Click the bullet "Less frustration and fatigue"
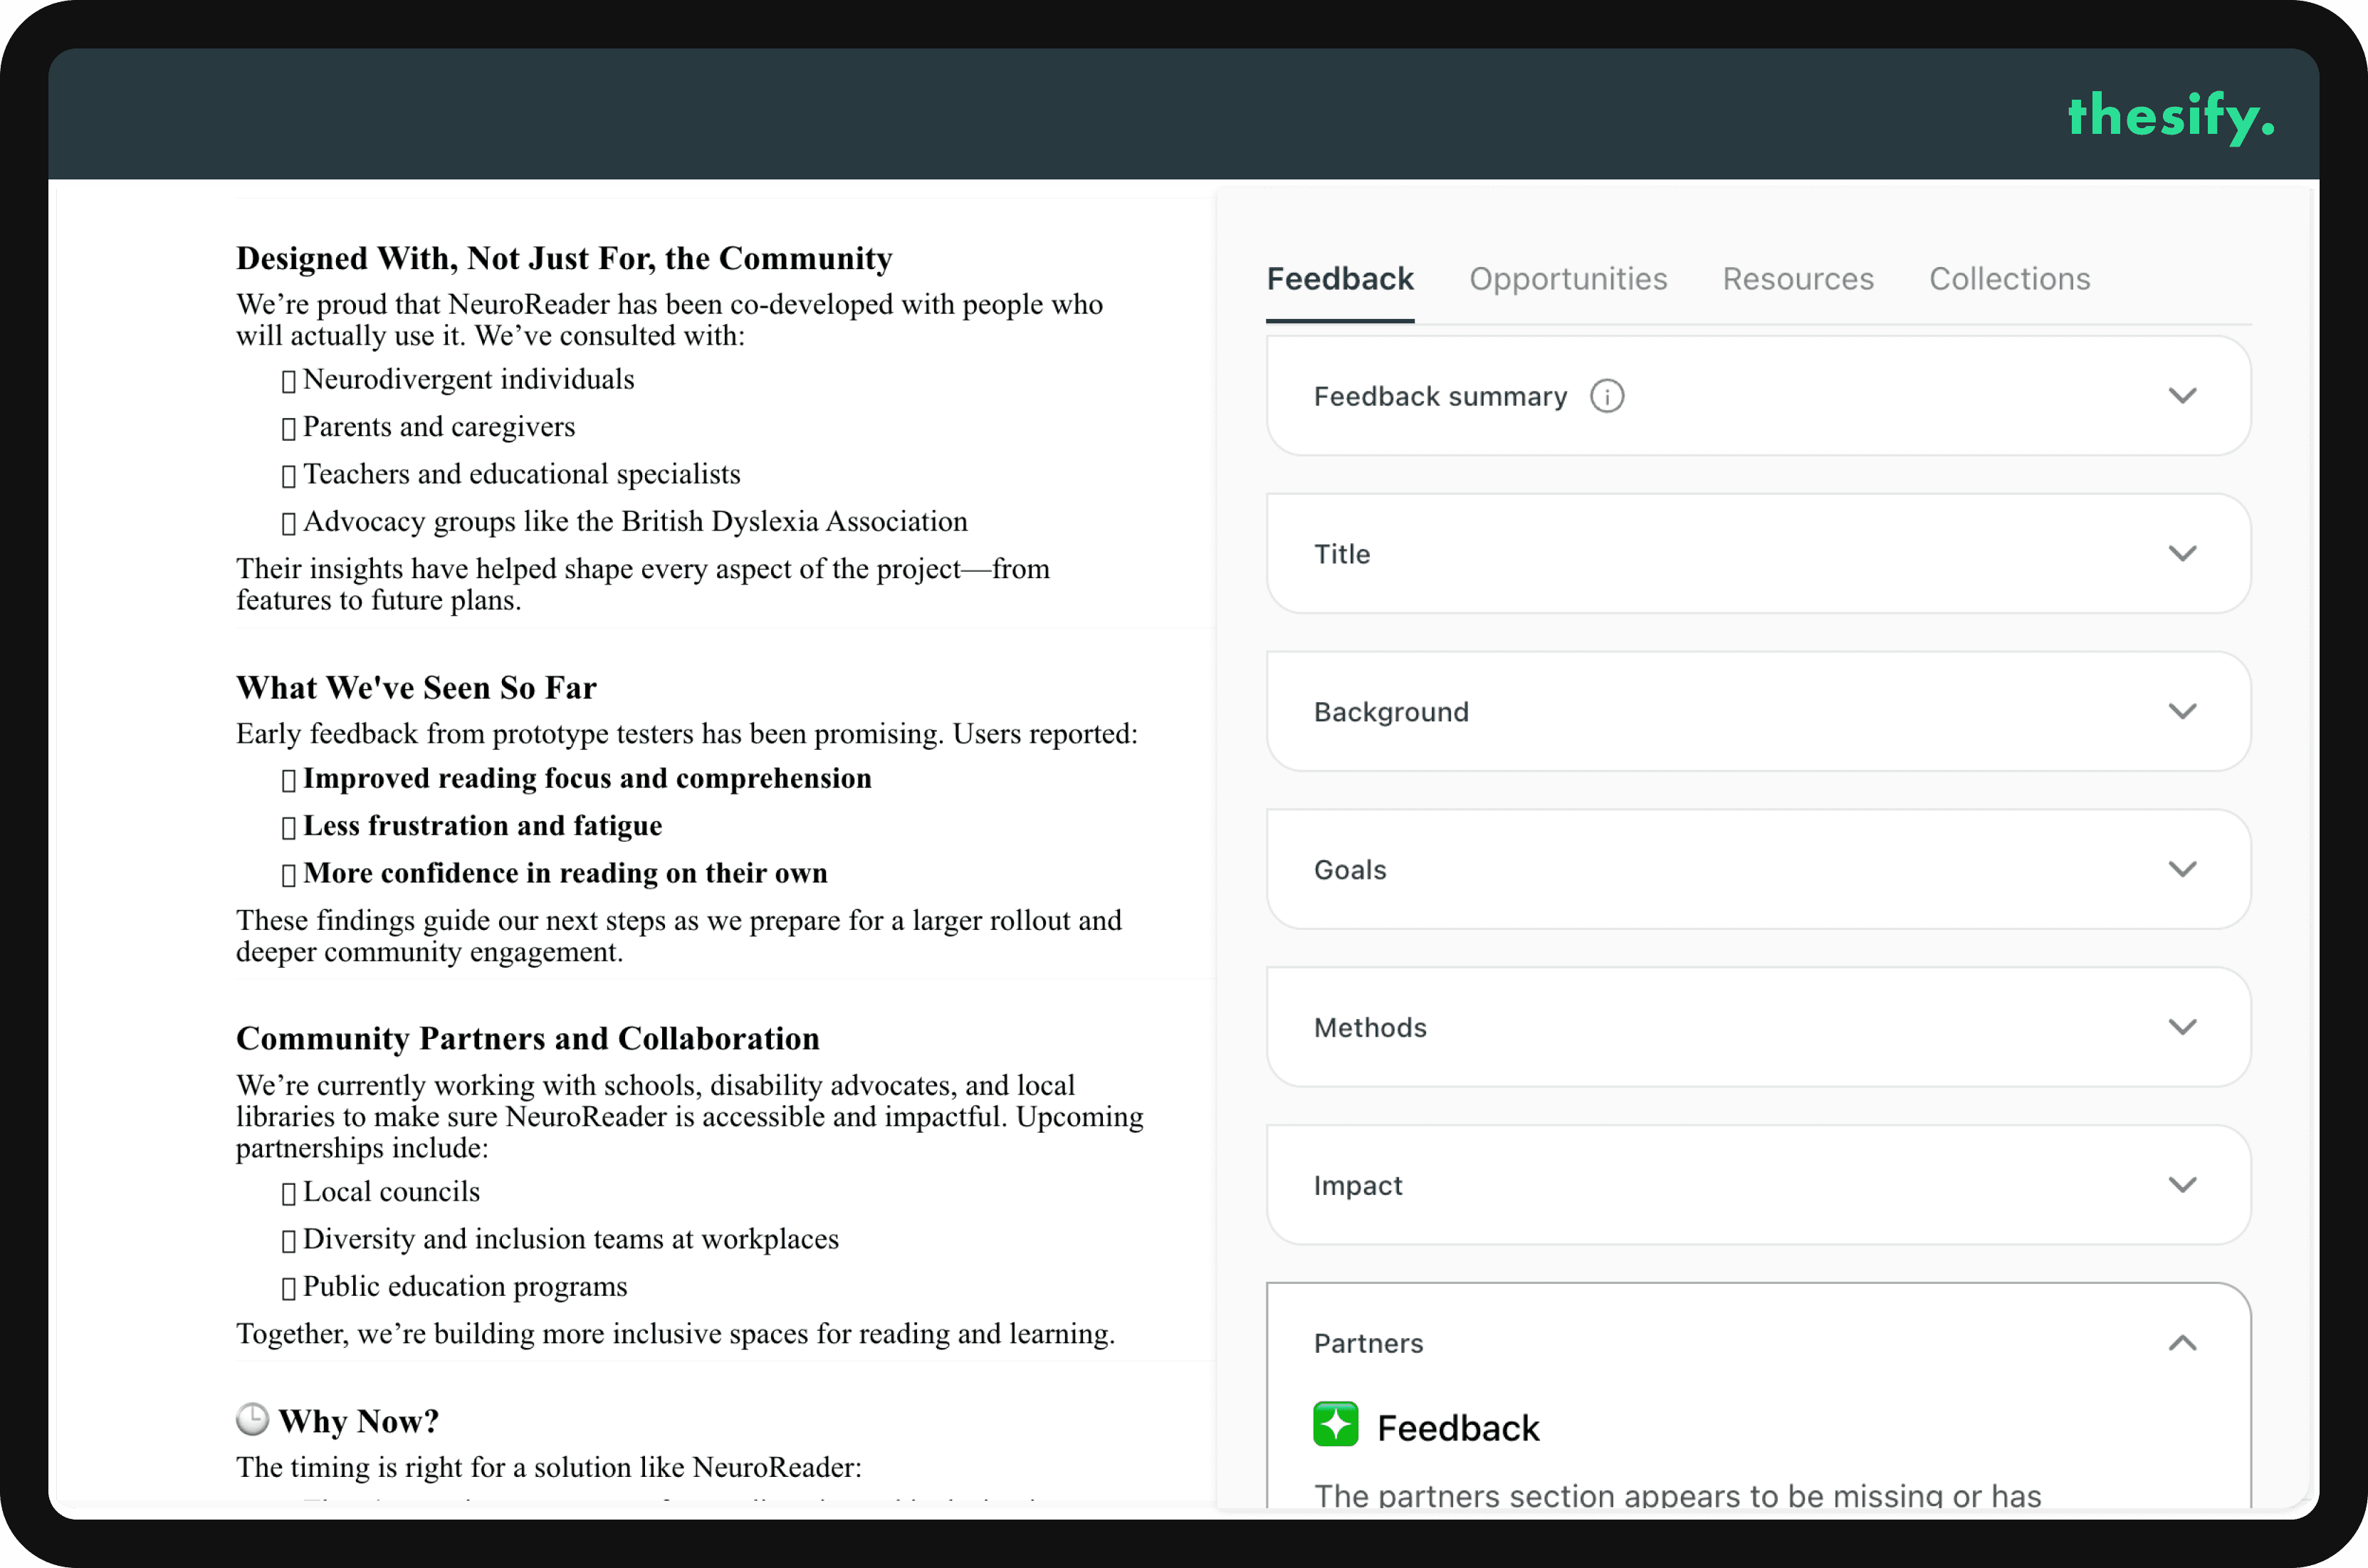Screen dimensions: 2368x1568 coord(482,826)
